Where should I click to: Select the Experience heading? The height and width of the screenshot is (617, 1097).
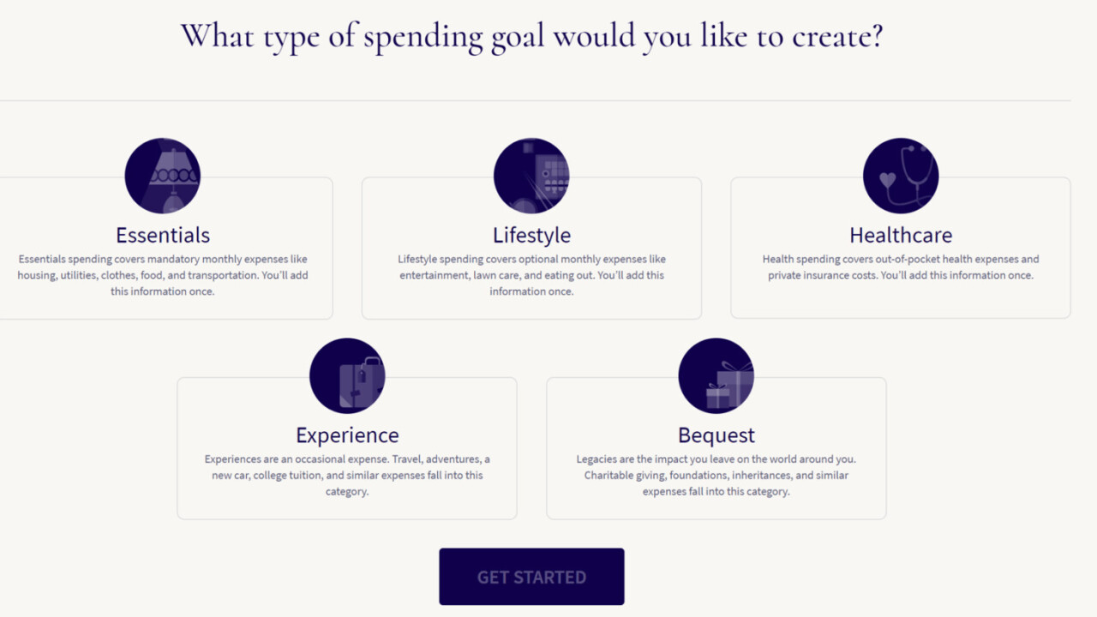(347, 435)
